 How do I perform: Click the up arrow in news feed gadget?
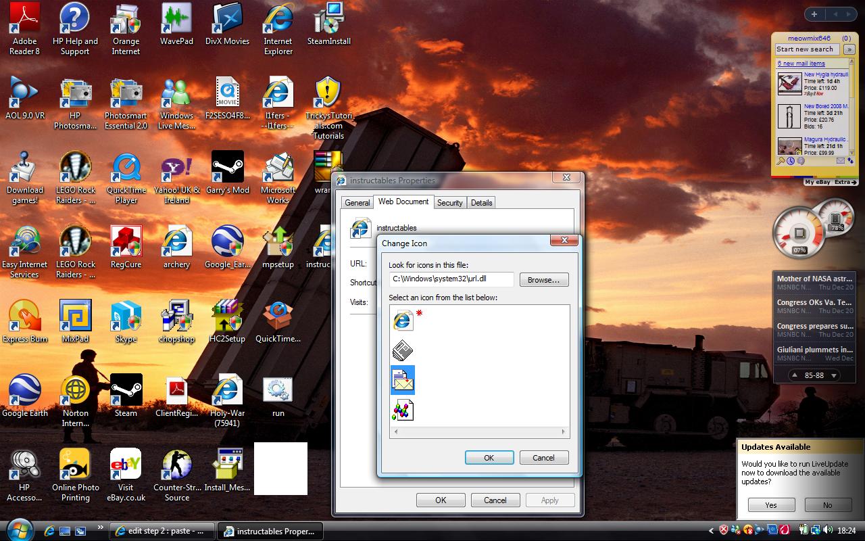[x=793, y=375]
